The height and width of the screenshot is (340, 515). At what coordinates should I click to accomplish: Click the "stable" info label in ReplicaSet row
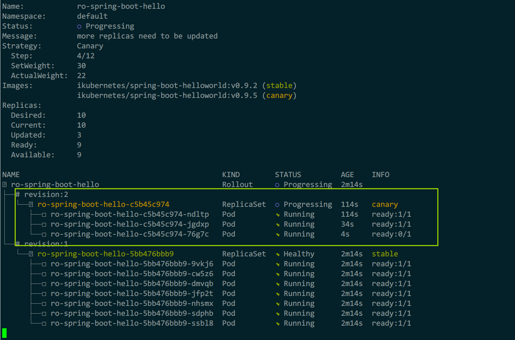coord(385,254)
